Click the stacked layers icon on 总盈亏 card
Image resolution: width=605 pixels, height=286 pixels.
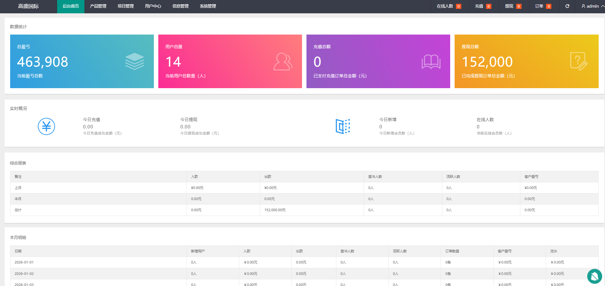point(135,61)
